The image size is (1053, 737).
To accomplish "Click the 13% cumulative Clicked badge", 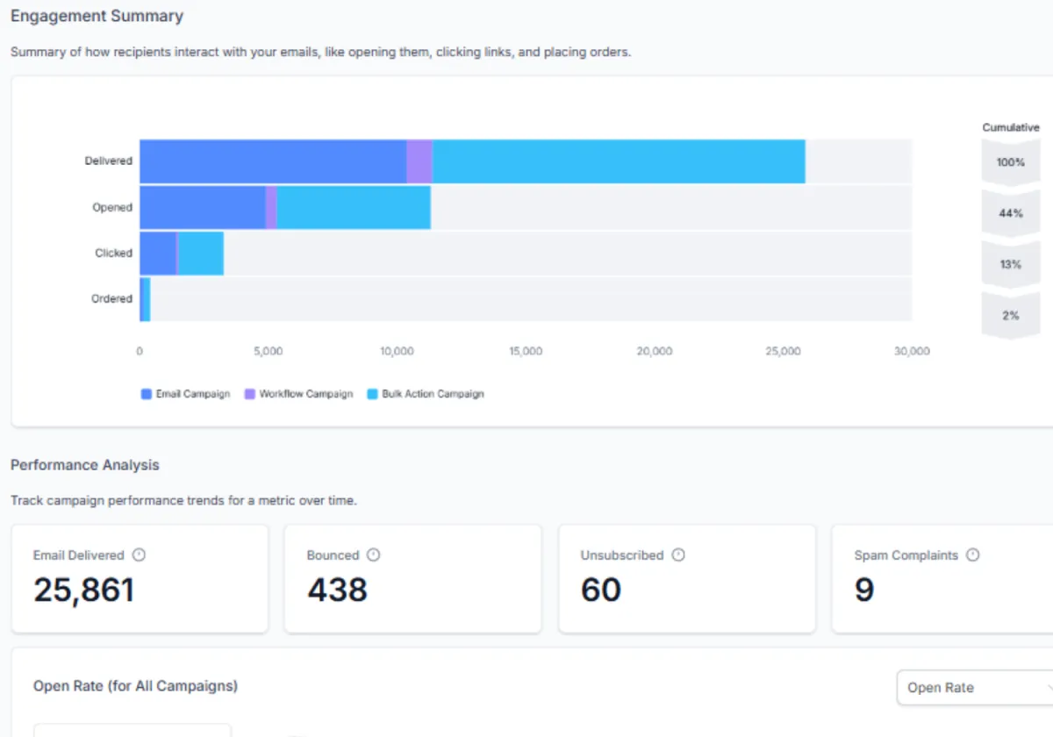I will (1011, 264).
